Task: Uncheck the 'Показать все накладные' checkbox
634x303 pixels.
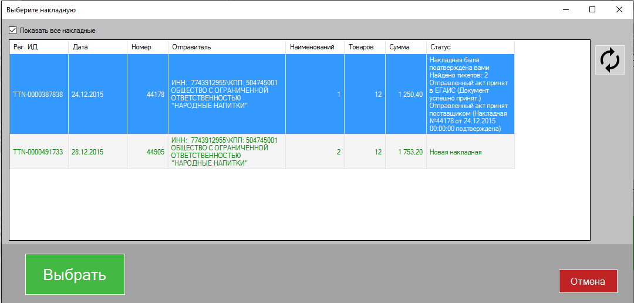Action: (13, 31)
